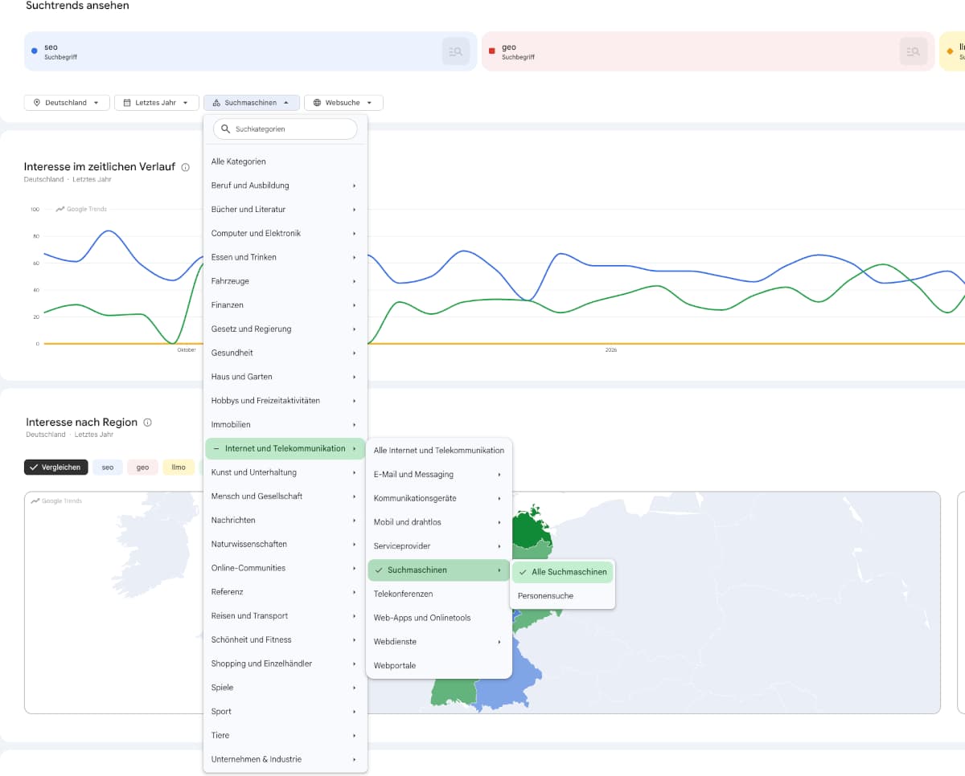Expand Fahrzeuge submenu
Screen dimensions: 965x776
285,281
